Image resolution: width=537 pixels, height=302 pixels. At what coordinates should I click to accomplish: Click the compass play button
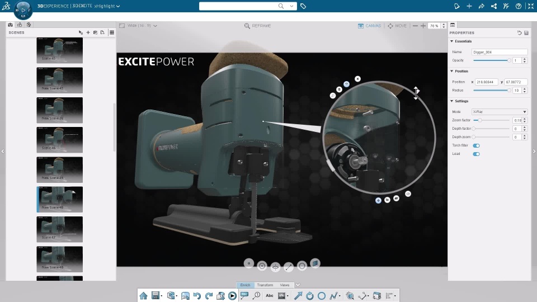pos(23,10)
